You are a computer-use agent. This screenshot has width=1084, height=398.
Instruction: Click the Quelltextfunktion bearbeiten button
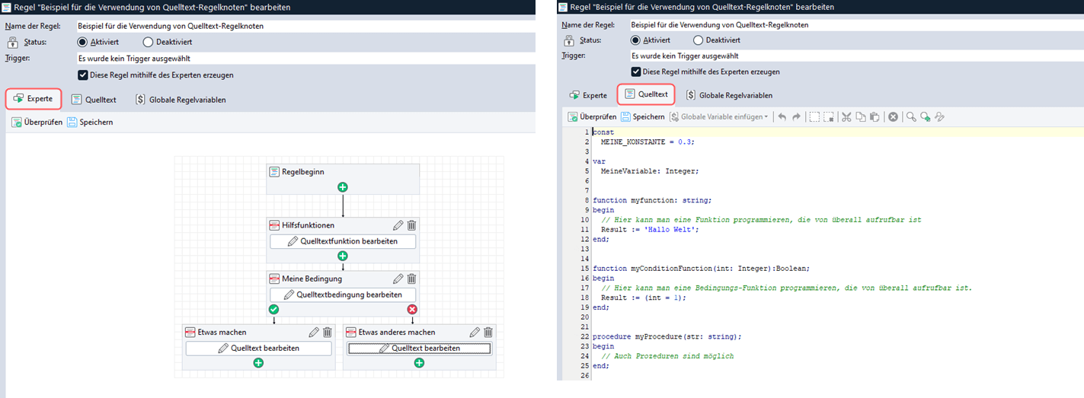tap(343, 241)
